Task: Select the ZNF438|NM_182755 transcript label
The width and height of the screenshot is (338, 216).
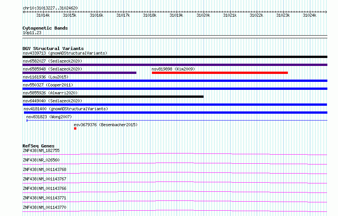Action: (41, 150)
